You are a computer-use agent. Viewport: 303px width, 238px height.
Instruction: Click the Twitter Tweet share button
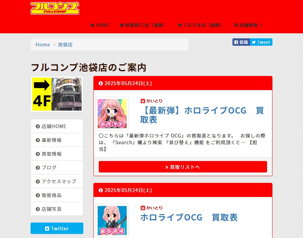pos(261,42)
